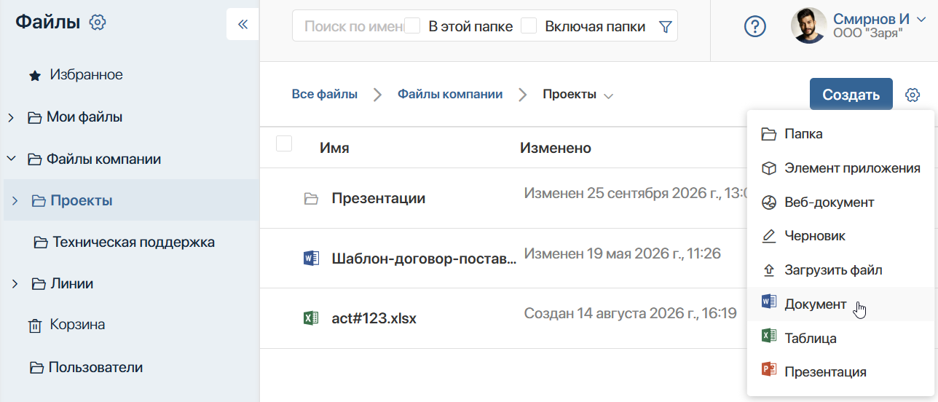Sort by the Имя column header
This screenshot has height=402, width=938.
pyautogui.click(x=334, y=148)
